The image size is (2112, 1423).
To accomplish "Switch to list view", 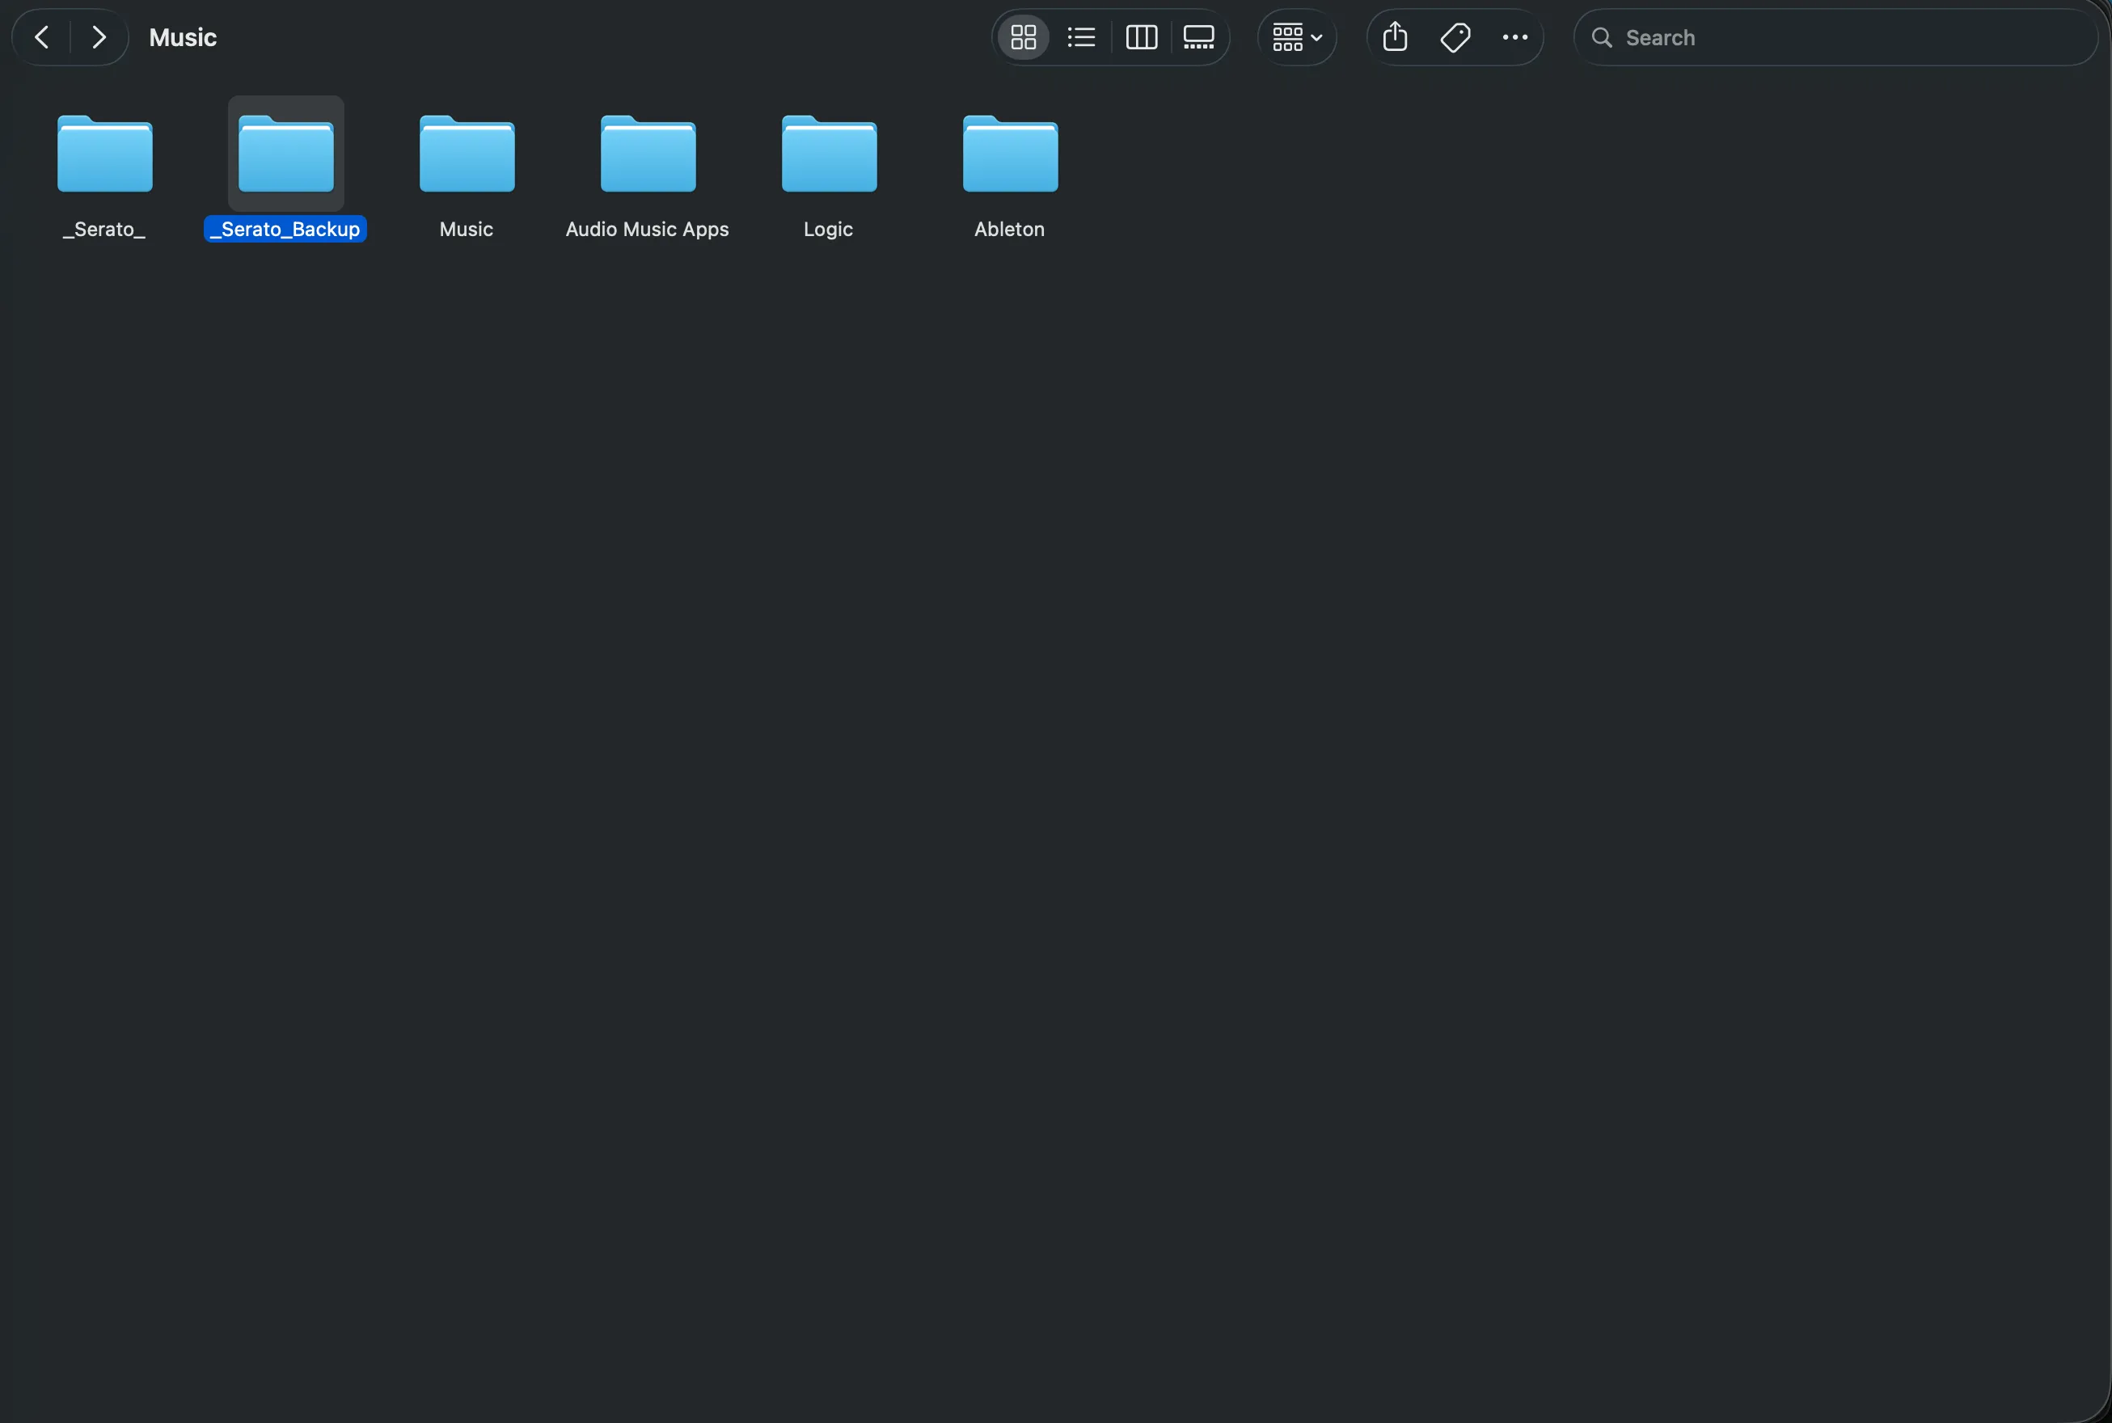I will pos(1081,37).
